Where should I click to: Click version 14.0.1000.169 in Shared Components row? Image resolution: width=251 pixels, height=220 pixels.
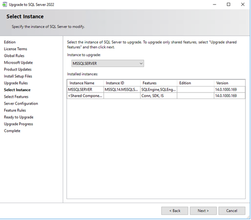coord(230,96)
